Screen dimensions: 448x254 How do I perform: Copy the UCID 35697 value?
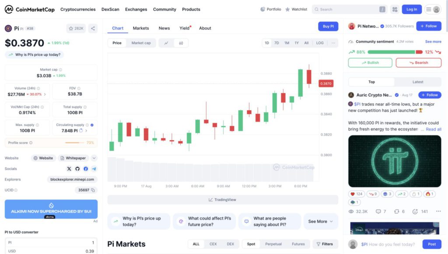[93, 190]
